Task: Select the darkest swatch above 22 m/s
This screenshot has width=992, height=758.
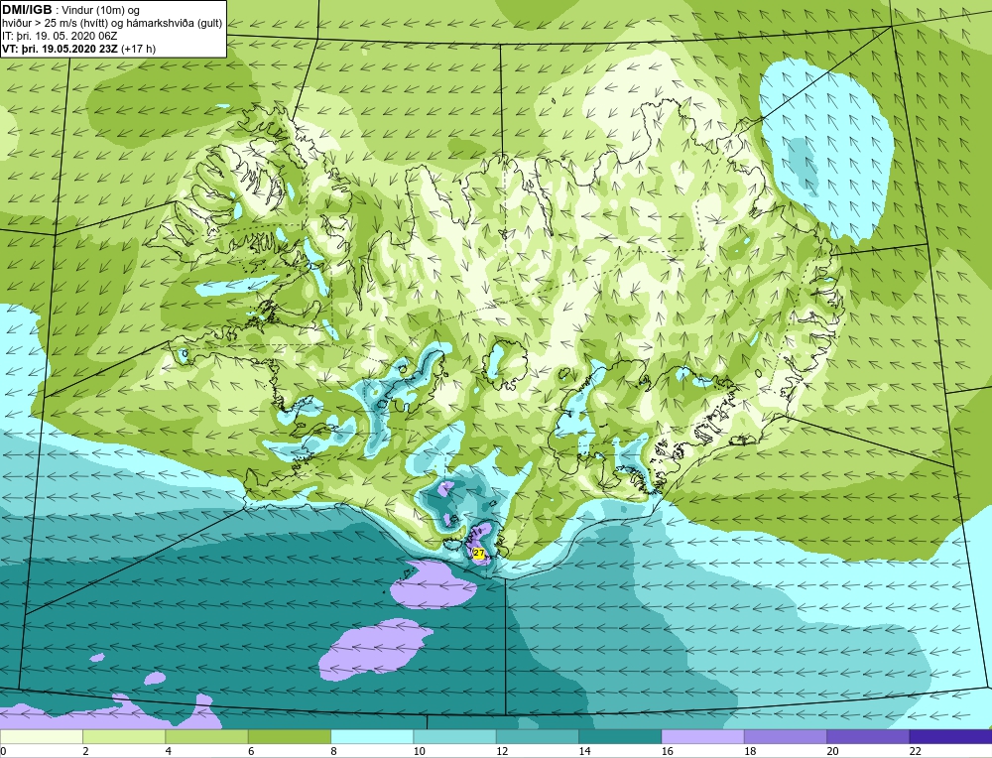Action: click(x=950, y=736)
